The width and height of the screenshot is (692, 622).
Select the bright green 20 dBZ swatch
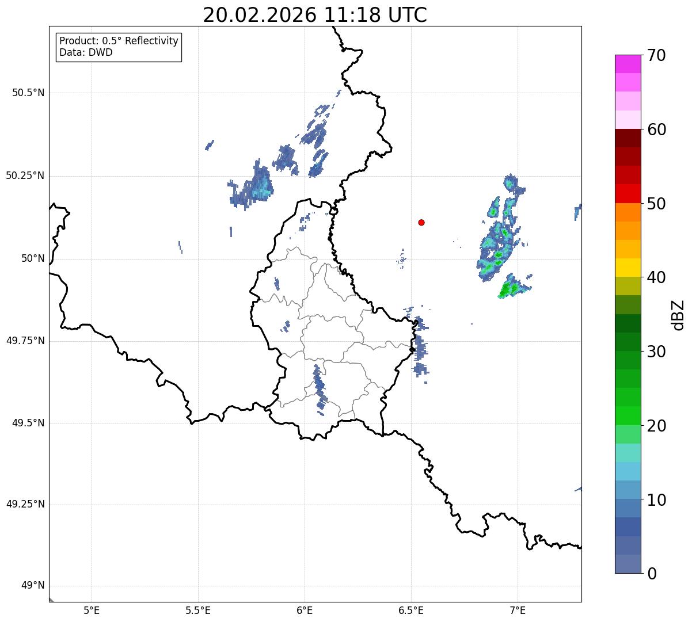point(628,415)
